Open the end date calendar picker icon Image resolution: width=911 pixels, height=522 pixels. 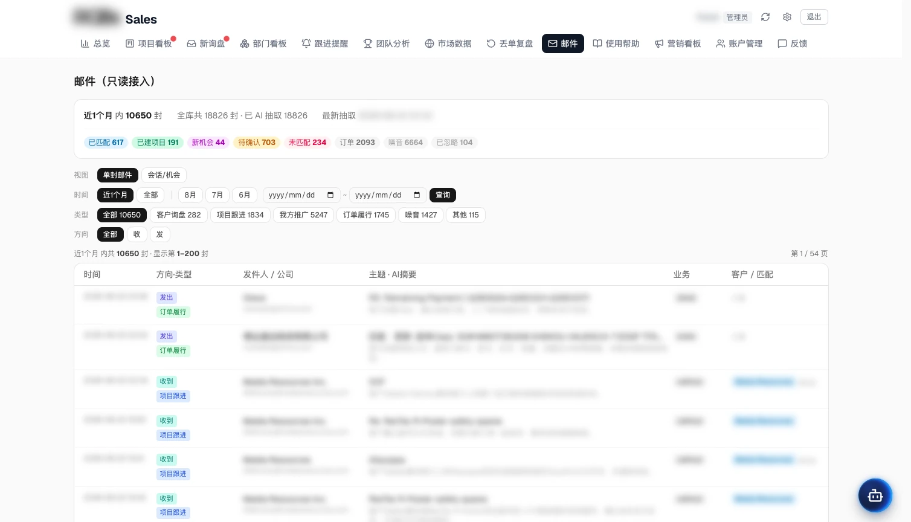417,195
